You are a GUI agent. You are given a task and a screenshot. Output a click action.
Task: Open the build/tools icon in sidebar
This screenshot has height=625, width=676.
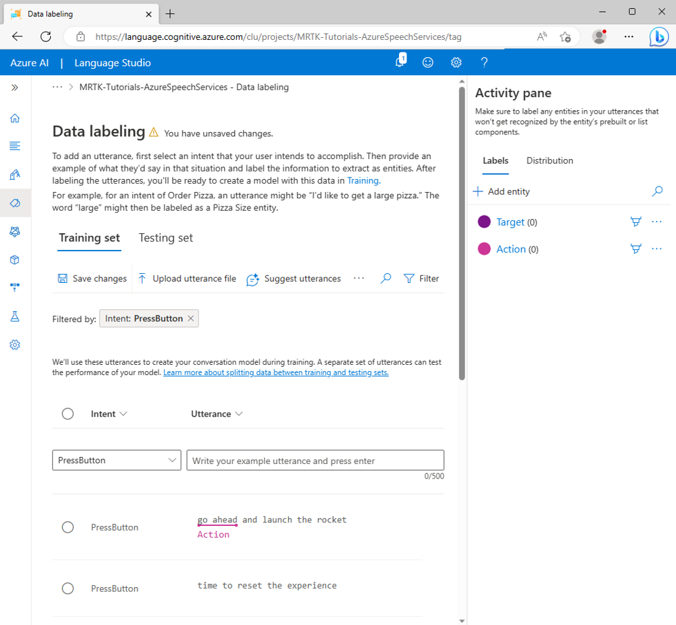pos(14,174)
